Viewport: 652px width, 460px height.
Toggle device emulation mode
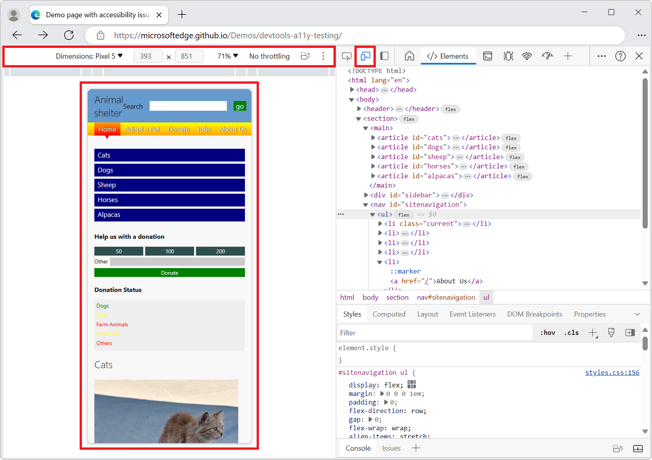point(365,56)
